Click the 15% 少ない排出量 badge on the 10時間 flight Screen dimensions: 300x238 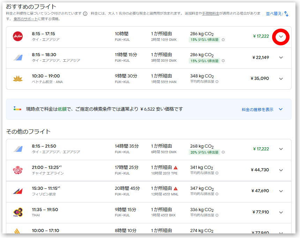(x=204, y=40)
